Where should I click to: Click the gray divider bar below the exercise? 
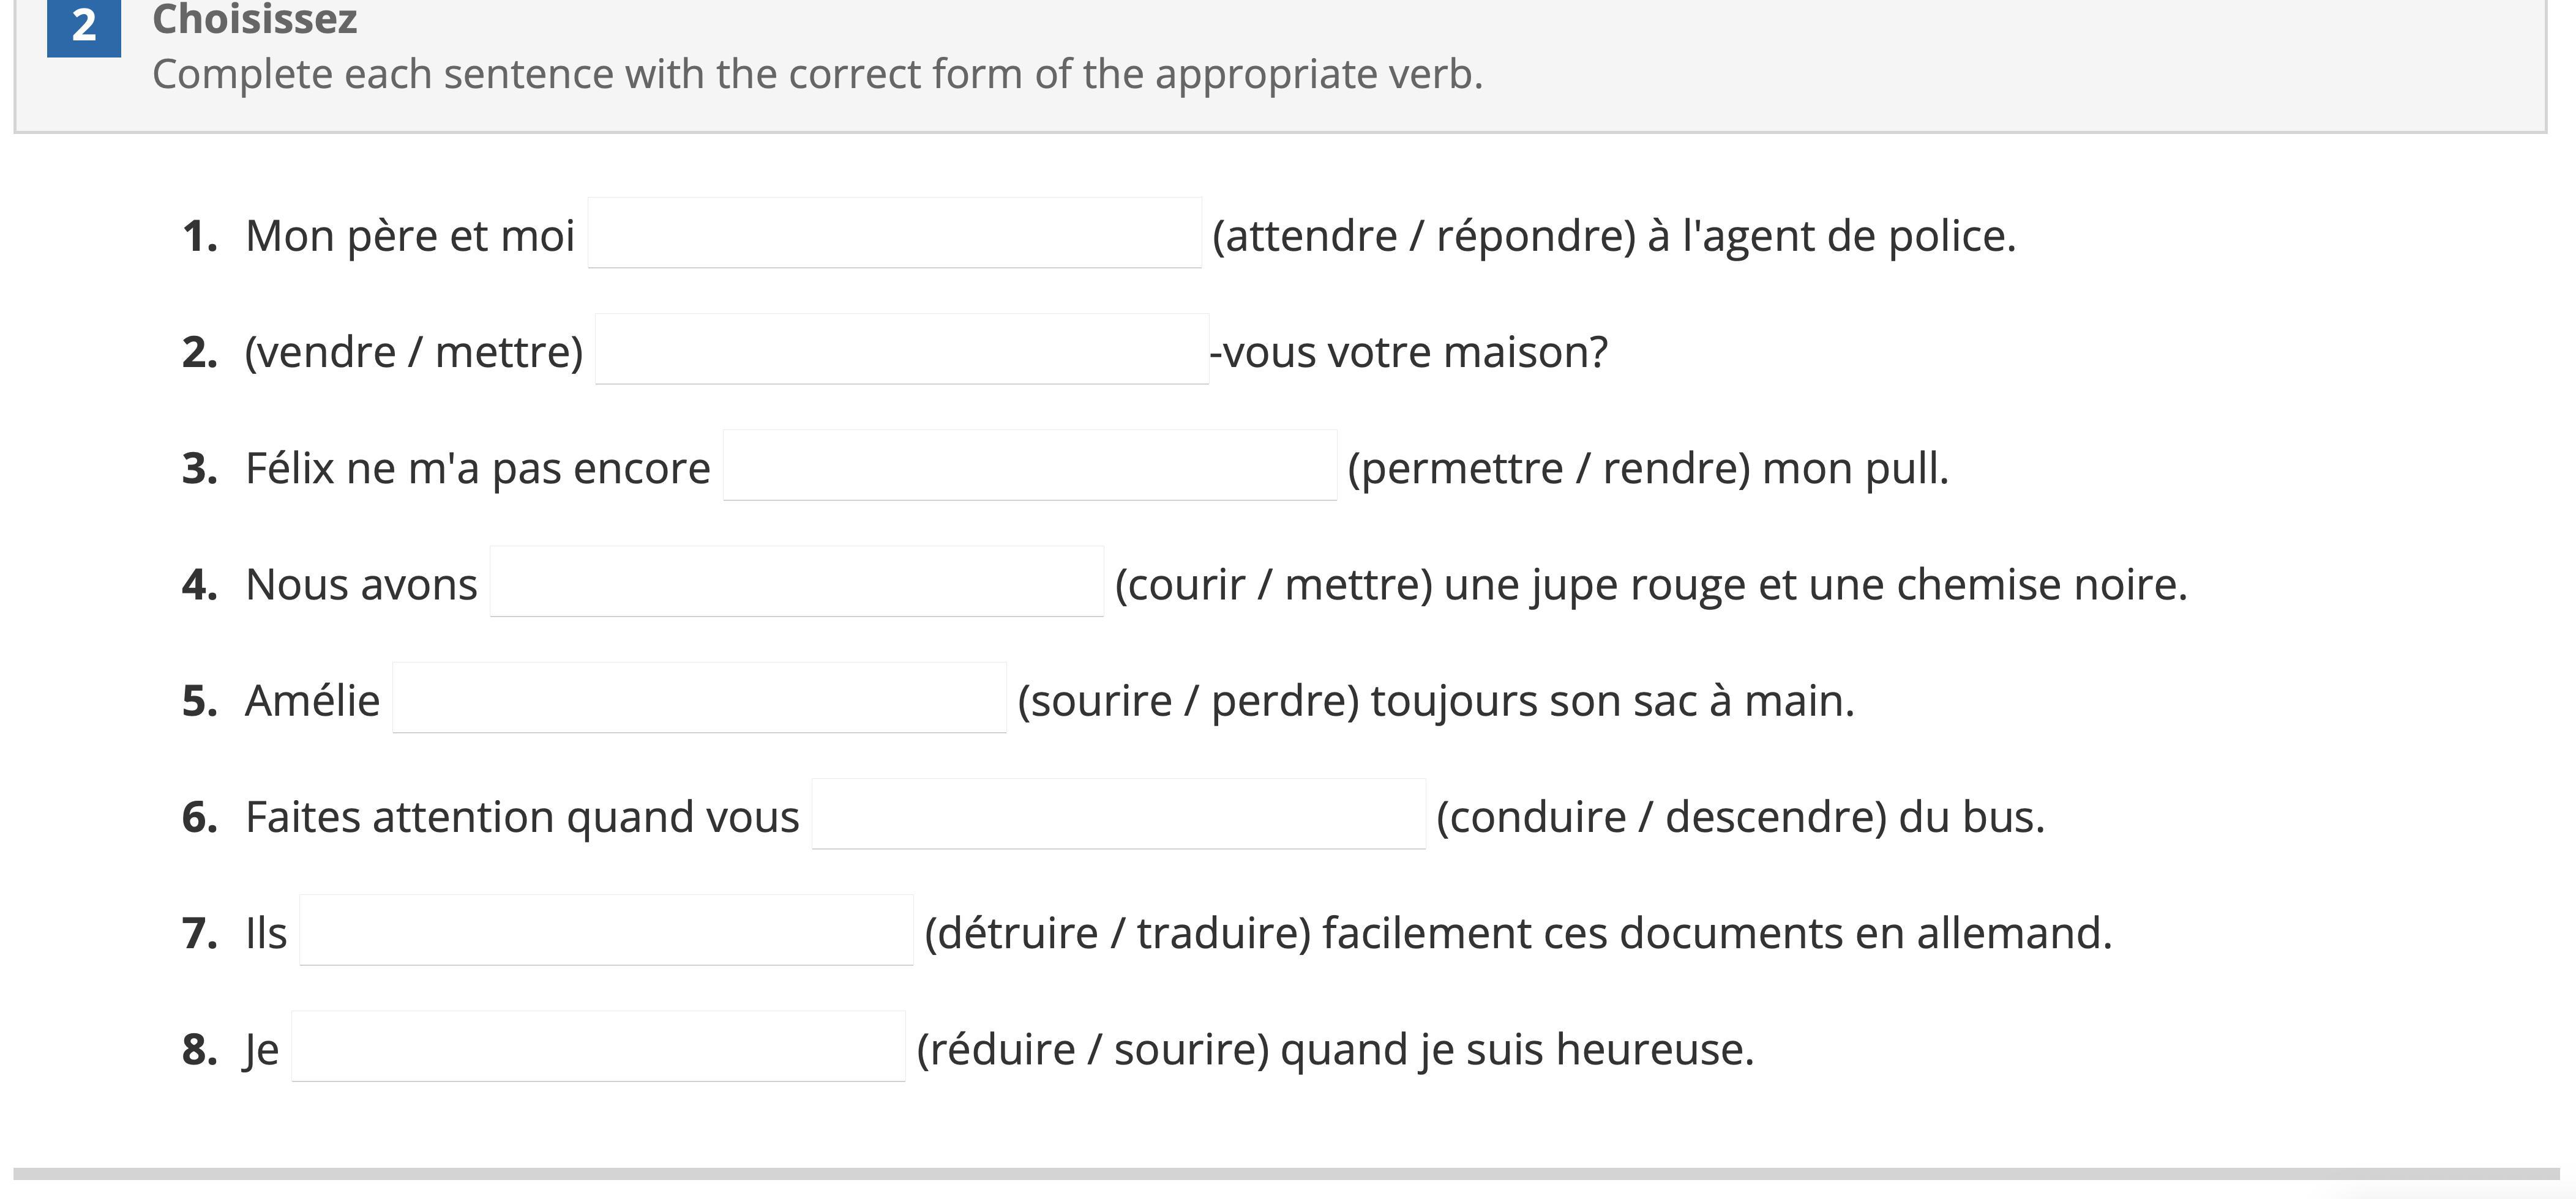pos(1286,1175)
